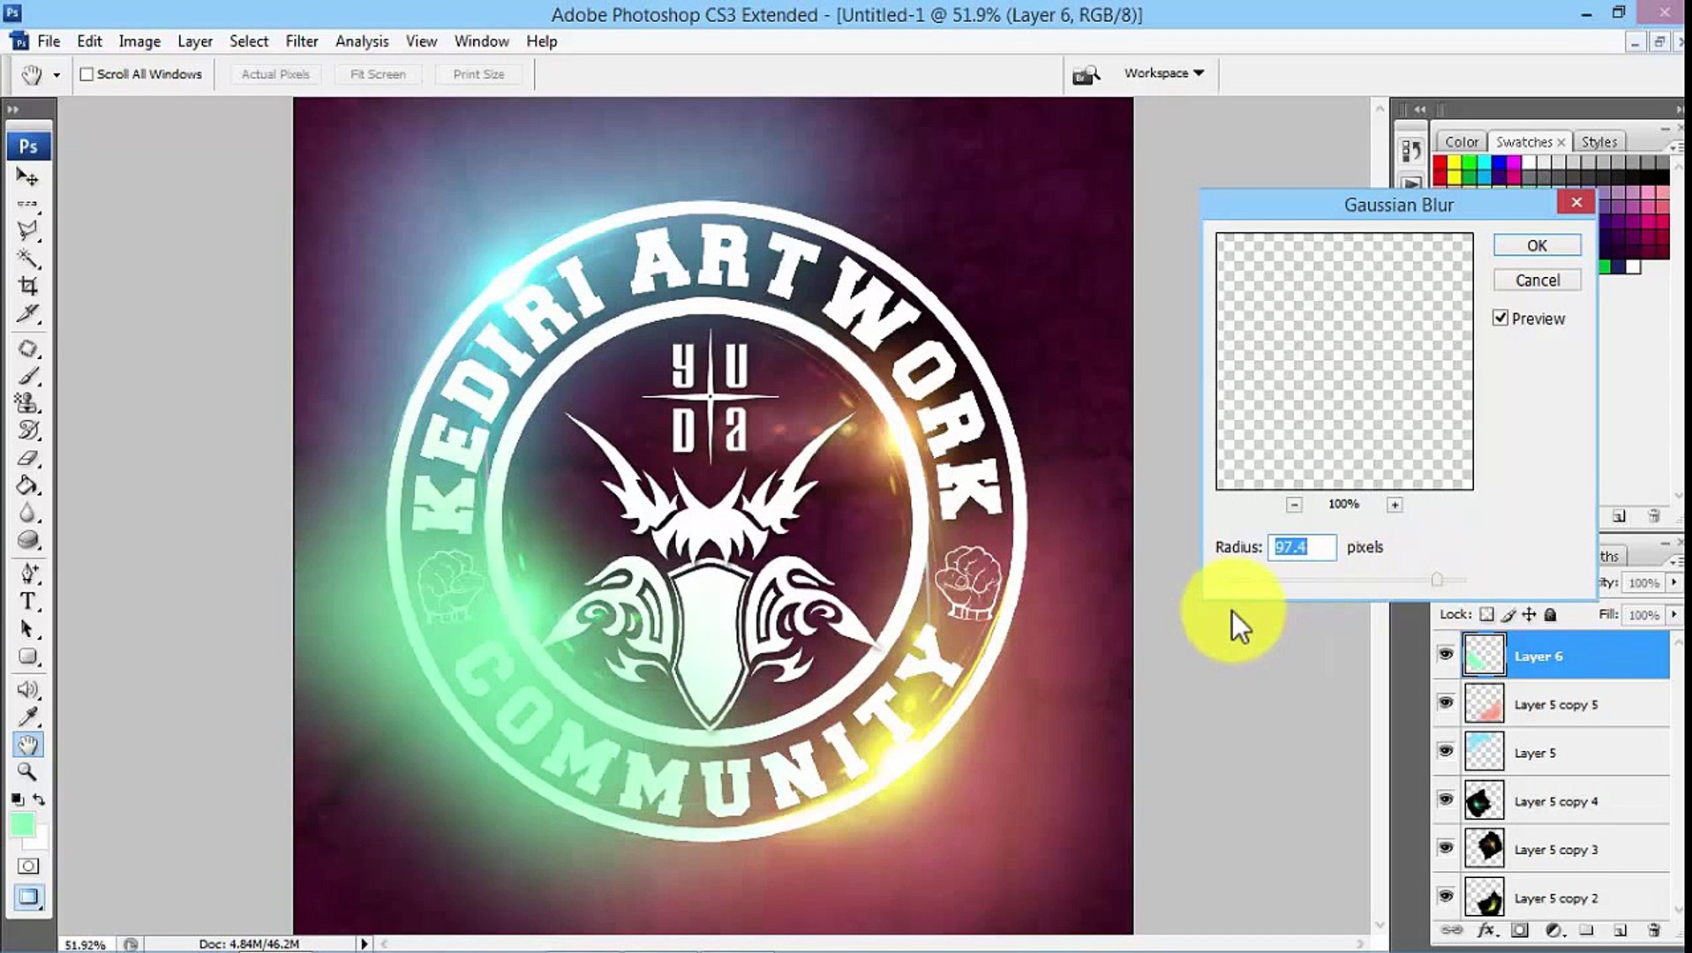Image resolution: width=1692 pixels, height=953 pixels.
Task: Delete layer with trash icon
Action: point(1654,930)
